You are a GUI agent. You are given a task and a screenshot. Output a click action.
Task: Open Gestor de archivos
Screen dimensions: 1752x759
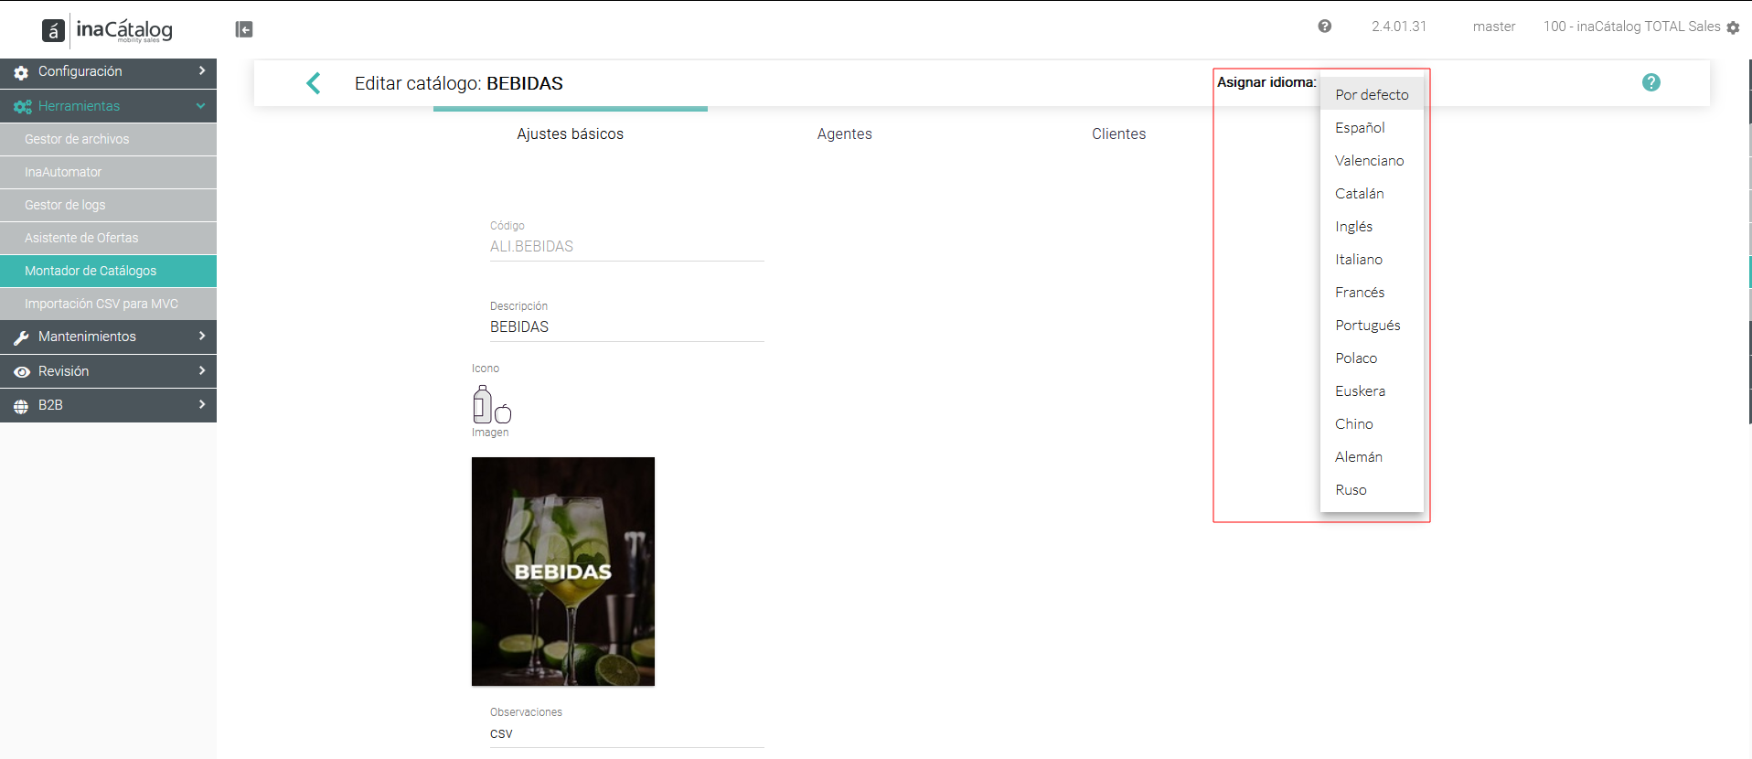[x=108, y=139]
